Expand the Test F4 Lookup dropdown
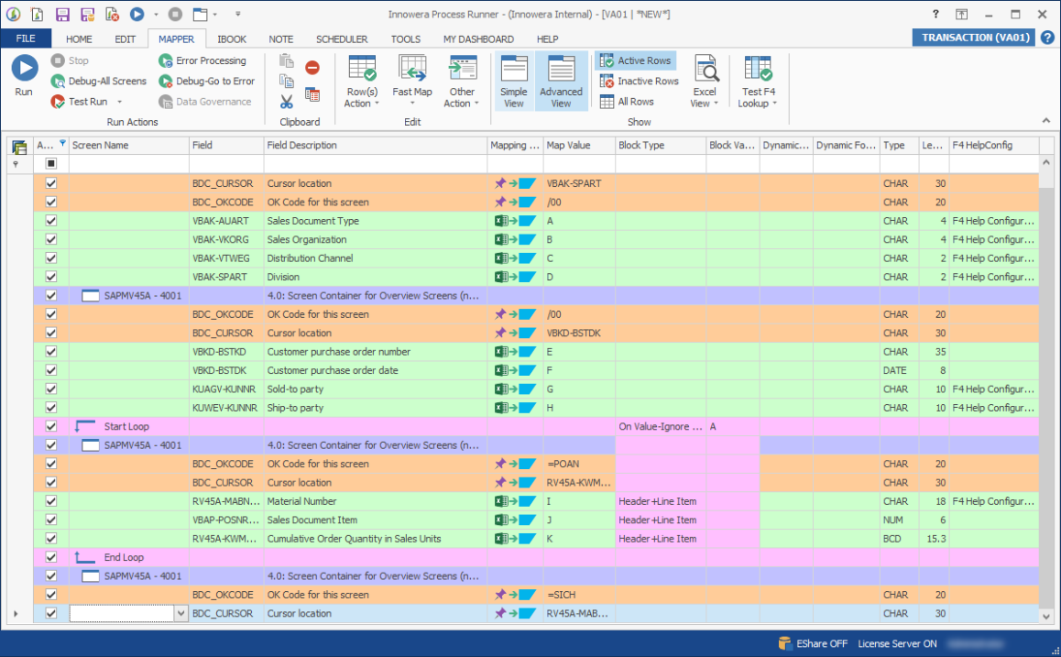Image resolution: width=1061 pixels, height=657 pixels. pos(775,104)
